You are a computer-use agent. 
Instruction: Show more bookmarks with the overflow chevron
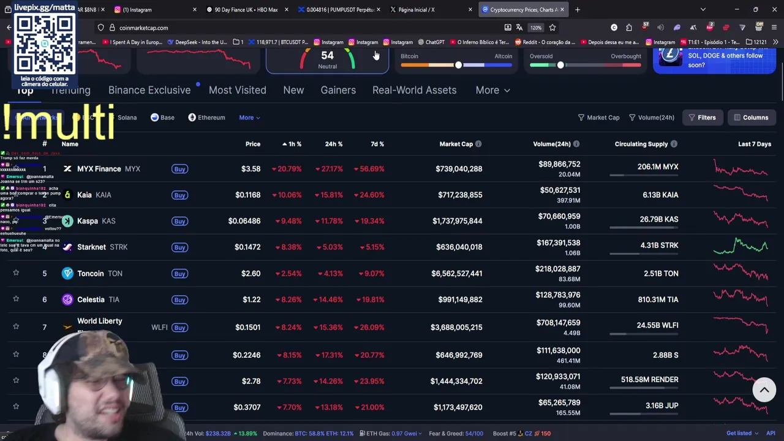[x=775, y=42]
